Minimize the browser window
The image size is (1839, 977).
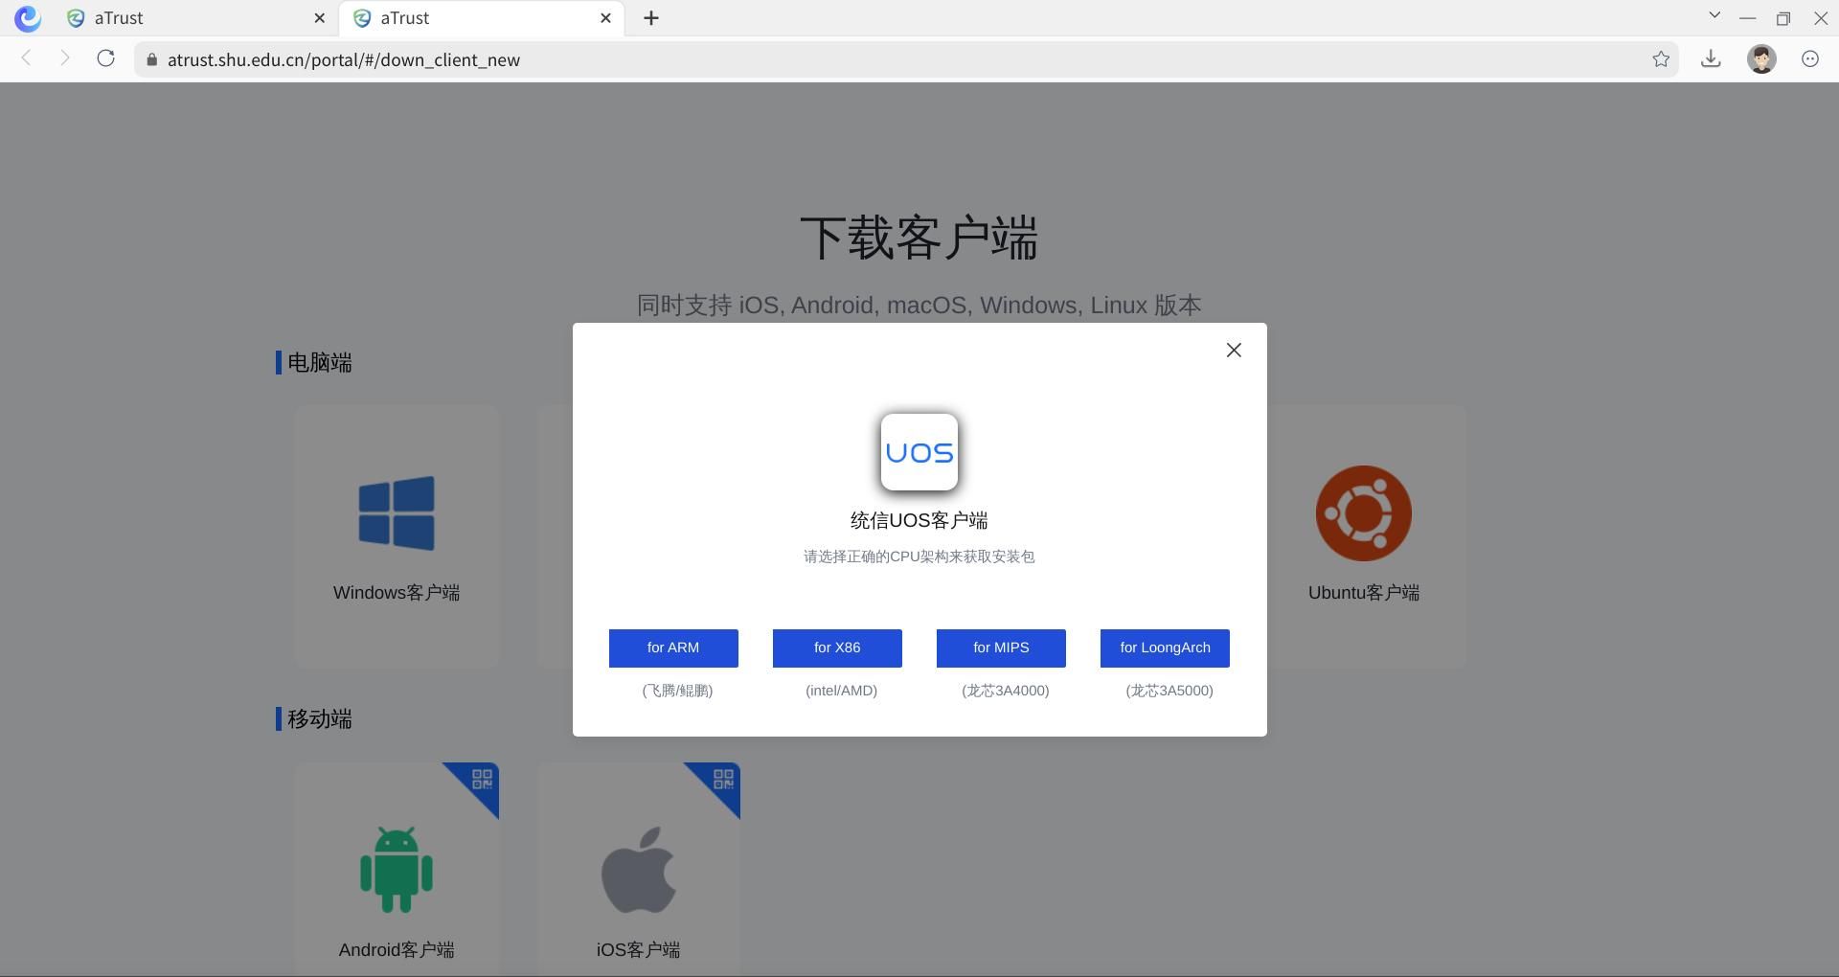coord(1747,18)
